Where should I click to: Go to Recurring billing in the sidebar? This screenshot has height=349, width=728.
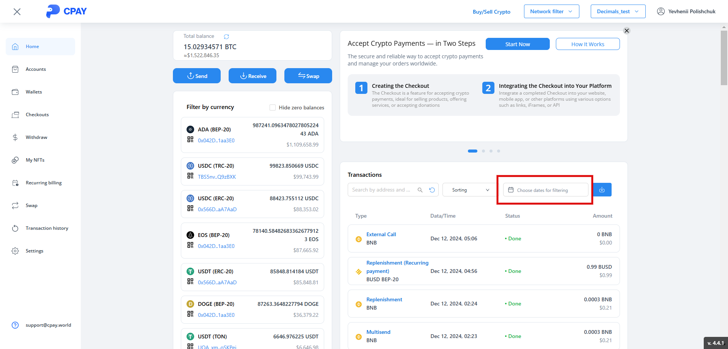pyautogui.click(x=44, y=183)
